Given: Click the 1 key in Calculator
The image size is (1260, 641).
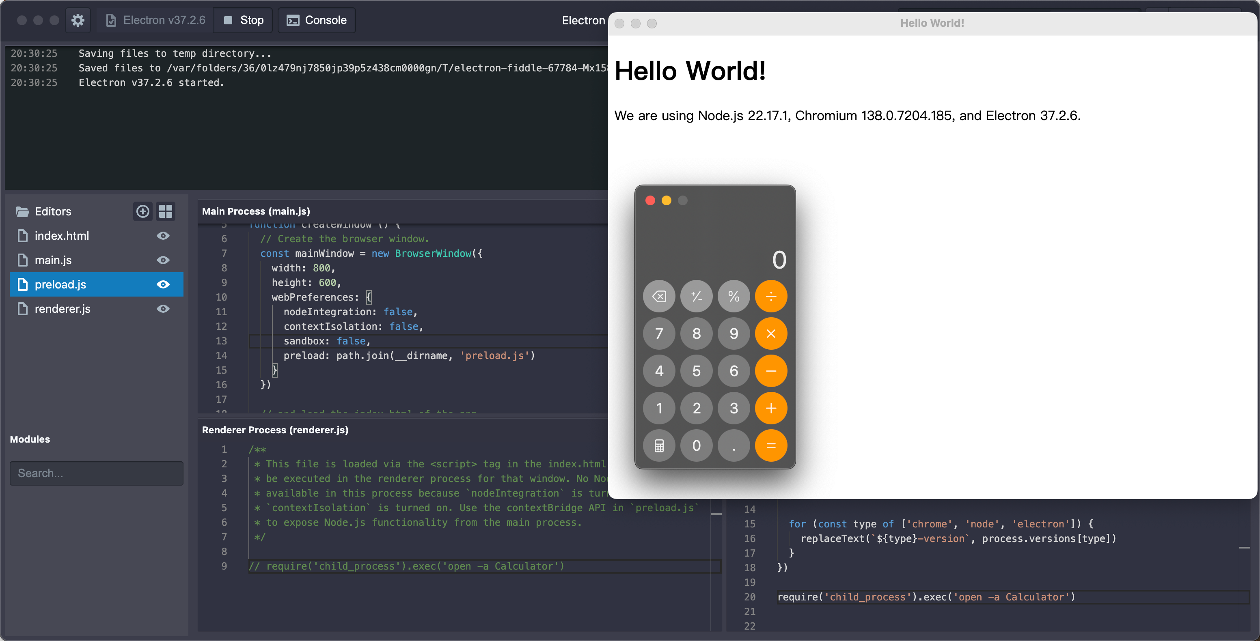Looking at the screenshot, I should [x=659, y=408].
